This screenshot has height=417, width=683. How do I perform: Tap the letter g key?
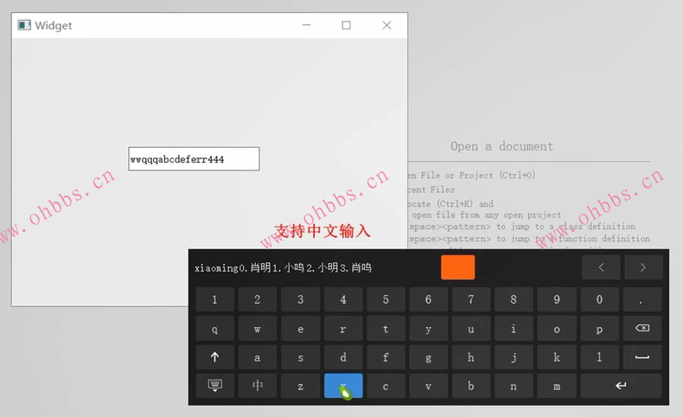click(x=428, y=357)
